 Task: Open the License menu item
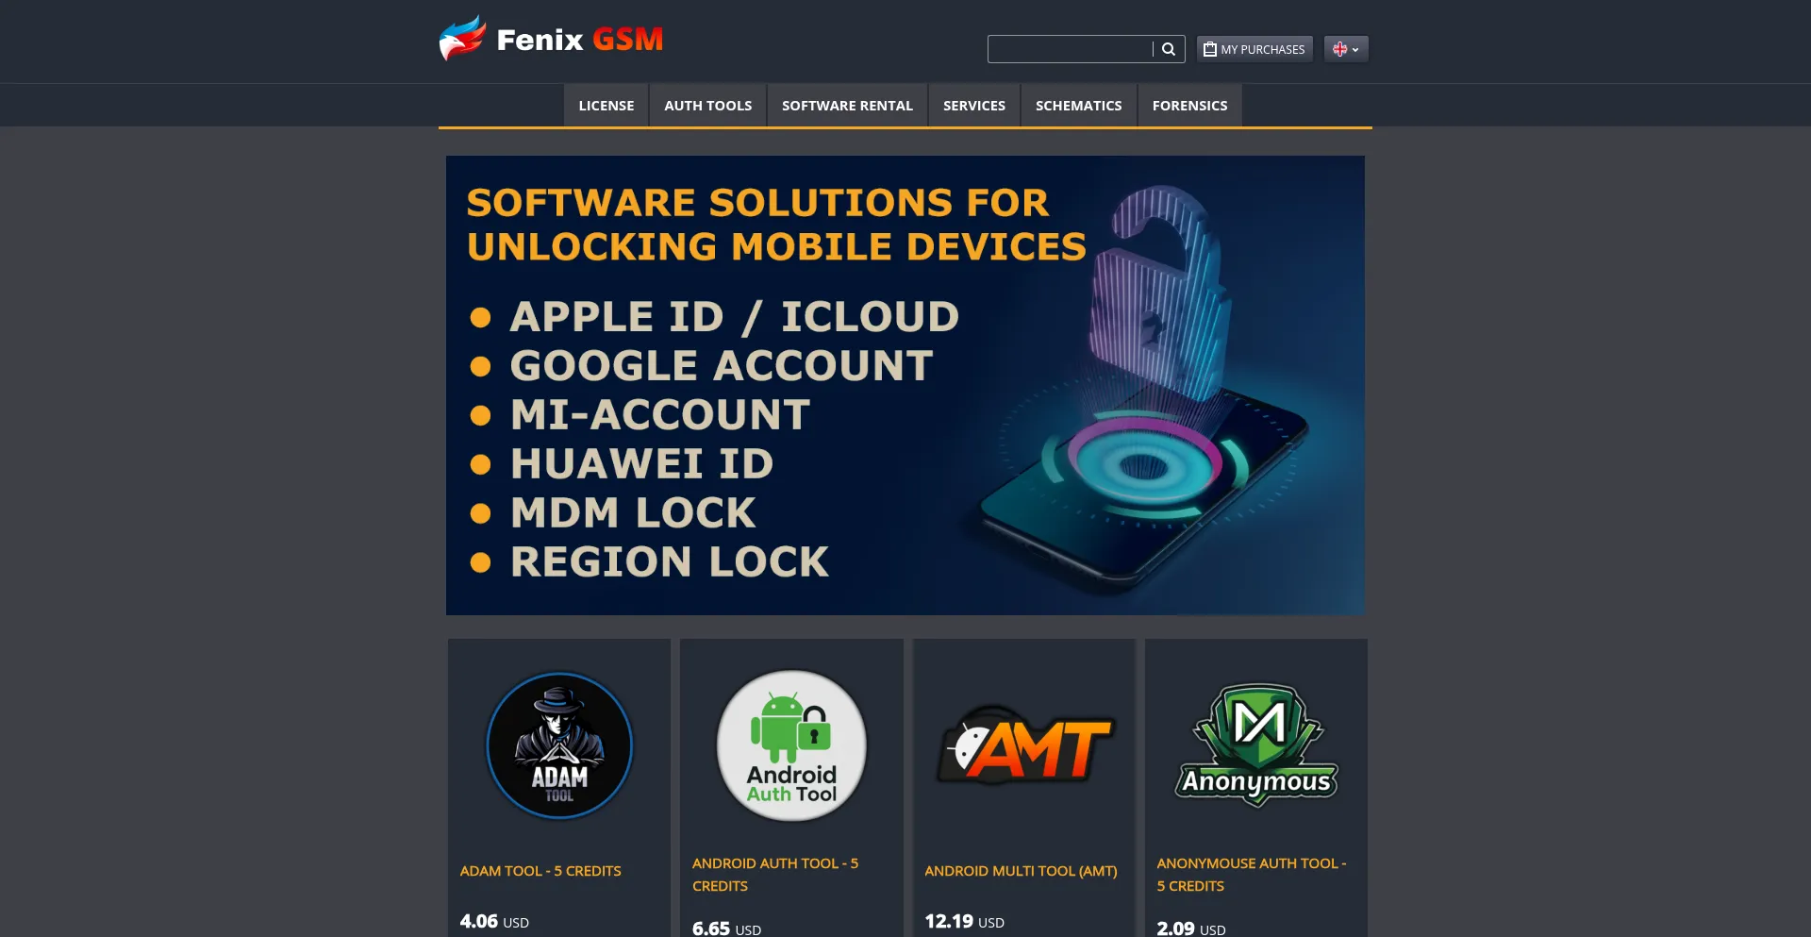606,106
